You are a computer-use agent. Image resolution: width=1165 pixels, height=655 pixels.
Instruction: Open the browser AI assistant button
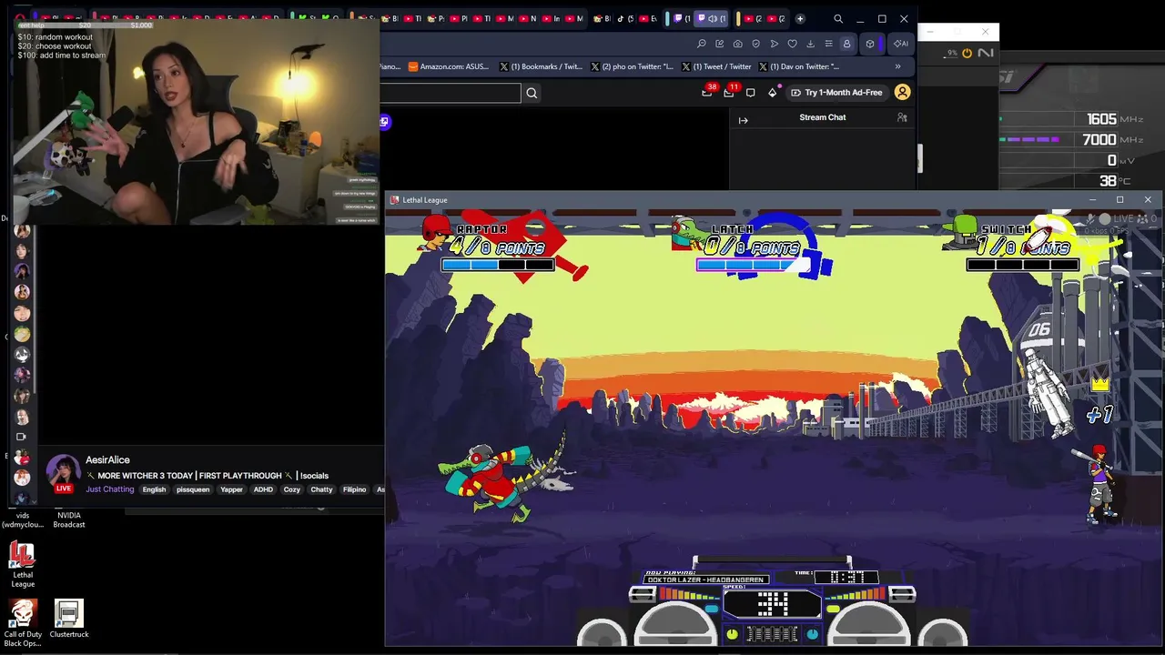[900, 44]
